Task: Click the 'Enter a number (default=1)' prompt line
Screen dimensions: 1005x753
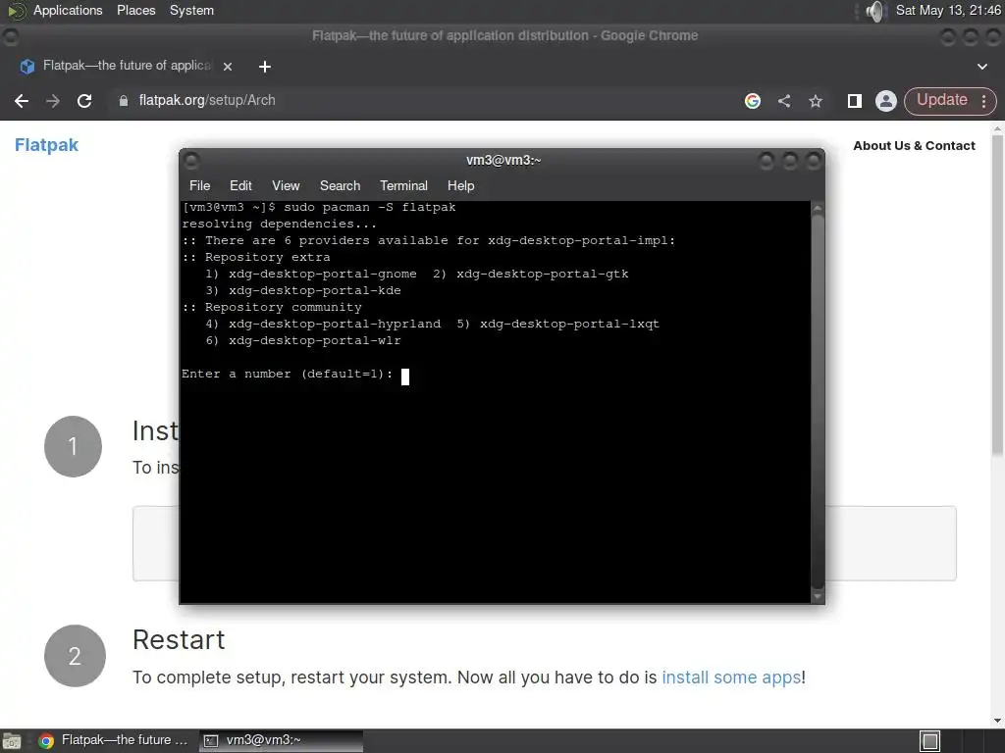Action: pos(288,374)
